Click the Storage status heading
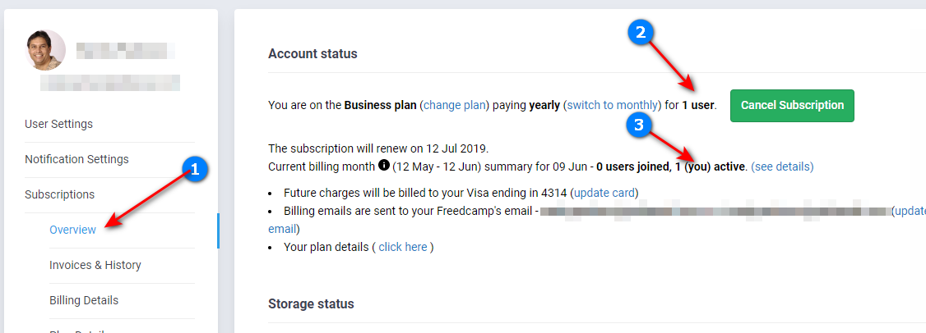 pos(311,303)
